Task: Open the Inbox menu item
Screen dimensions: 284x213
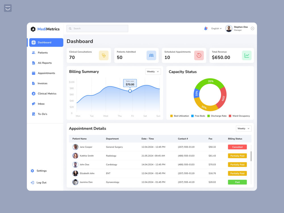Action: tap(41, 104)
